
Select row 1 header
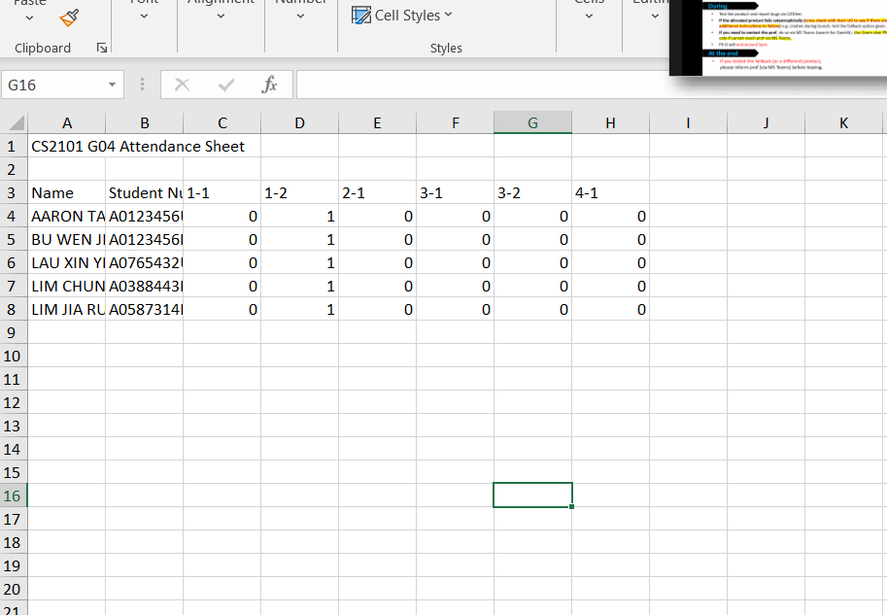14,146
